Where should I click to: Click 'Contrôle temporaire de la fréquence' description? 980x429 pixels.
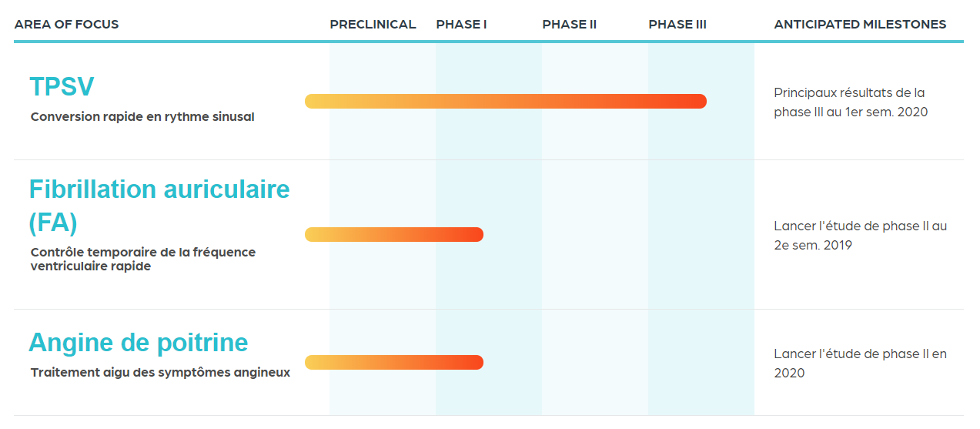pyautogui.click(x=143, y=252)
